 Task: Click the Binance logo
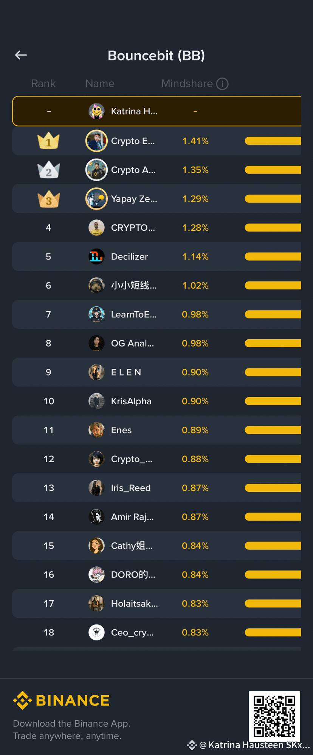click(61, 701)
